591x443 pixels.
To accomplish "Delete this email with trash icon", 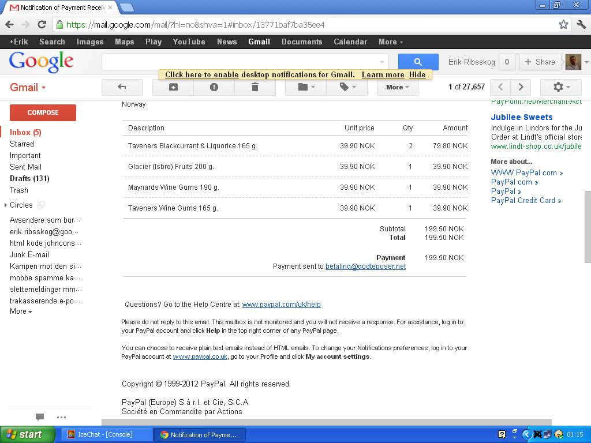I will click(255, 87).
